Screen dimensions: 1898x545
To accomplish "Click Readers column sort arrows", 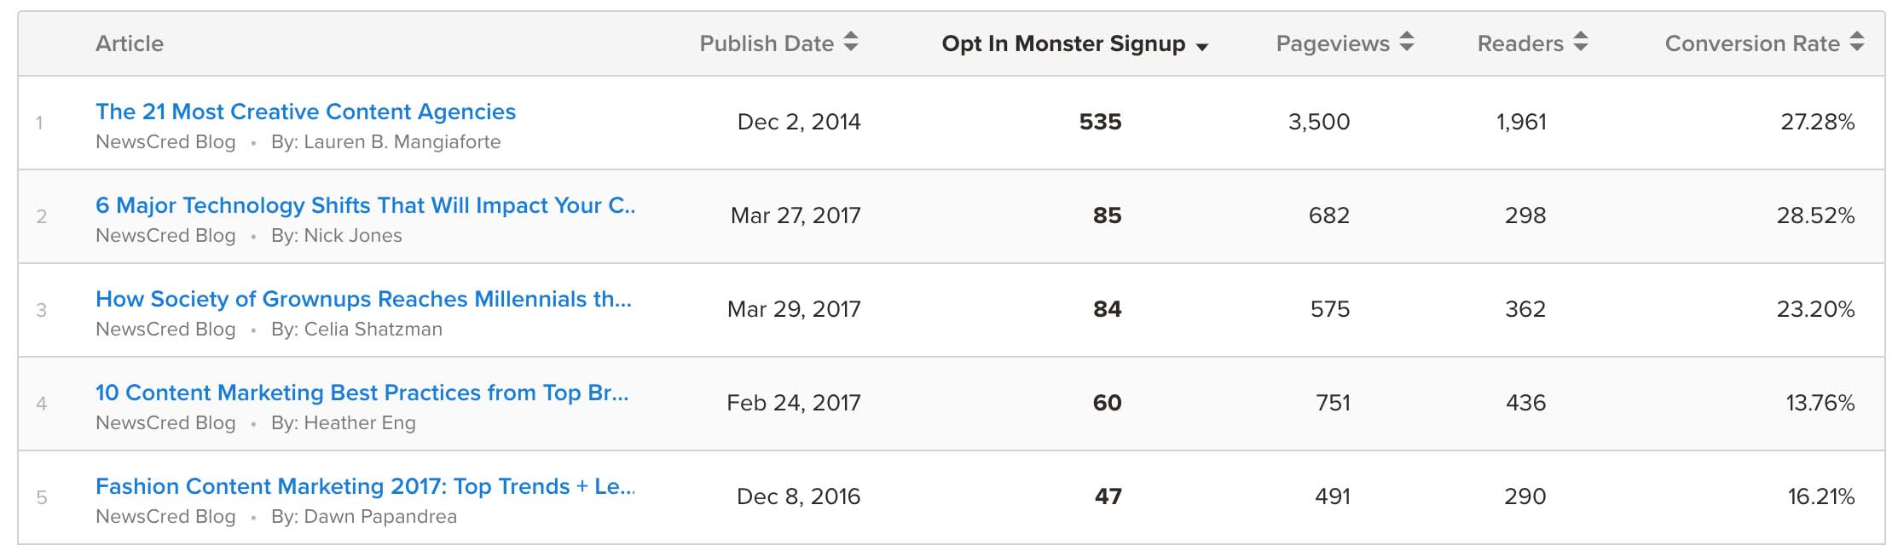I will (1581, 42).
